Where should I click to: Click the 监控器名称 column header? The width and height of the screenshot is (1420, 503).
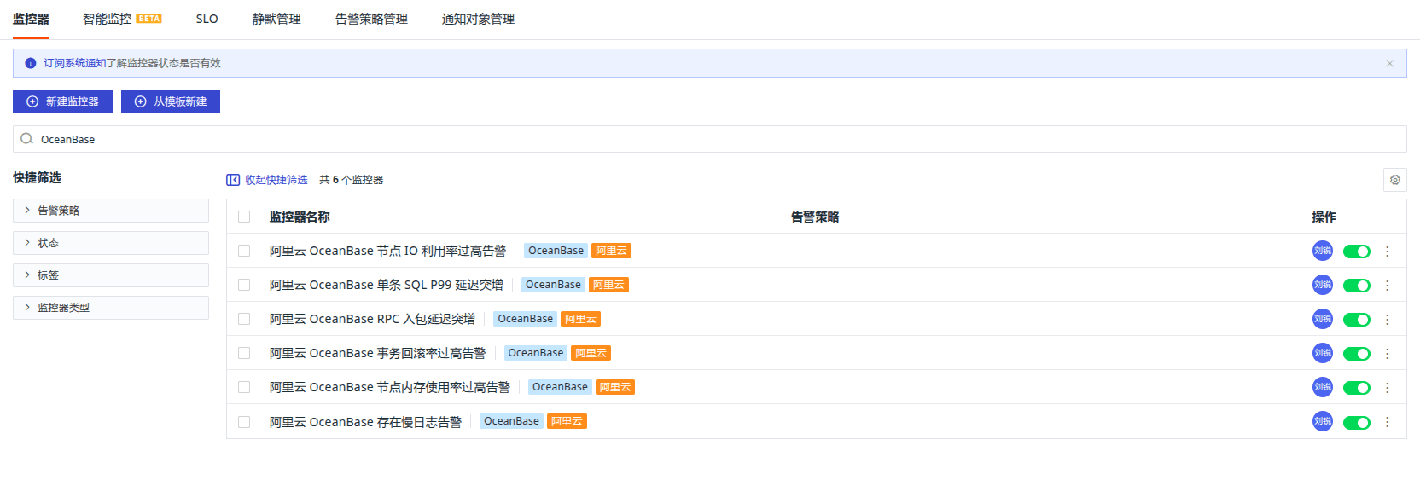click(x=300, y=217)
